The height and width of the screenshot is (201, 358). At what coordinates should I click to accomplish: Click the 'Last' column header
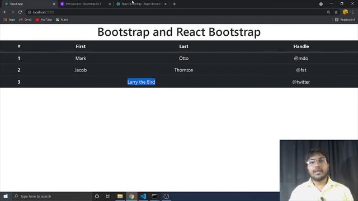tap(184, 46)
